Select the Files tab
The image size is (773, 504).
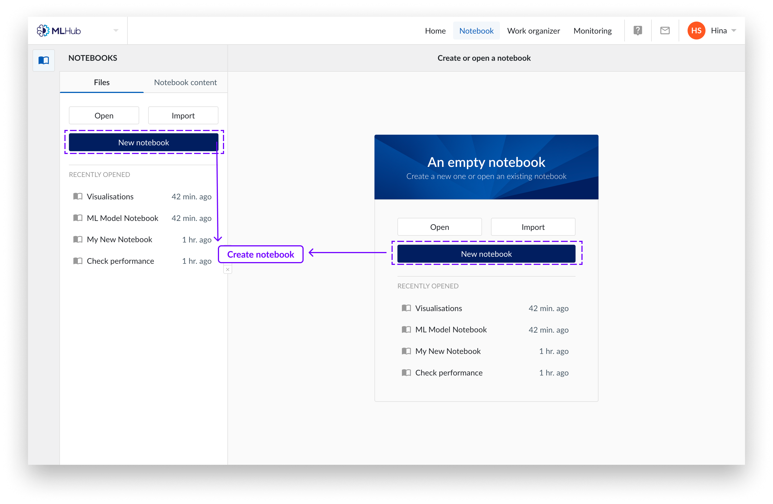pyautogui.click(x=101, y=82)
